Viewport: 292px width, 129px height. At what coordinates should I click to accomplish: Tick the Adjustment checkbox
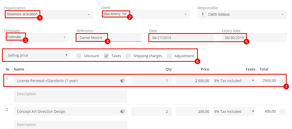click(x=169, y=56)
